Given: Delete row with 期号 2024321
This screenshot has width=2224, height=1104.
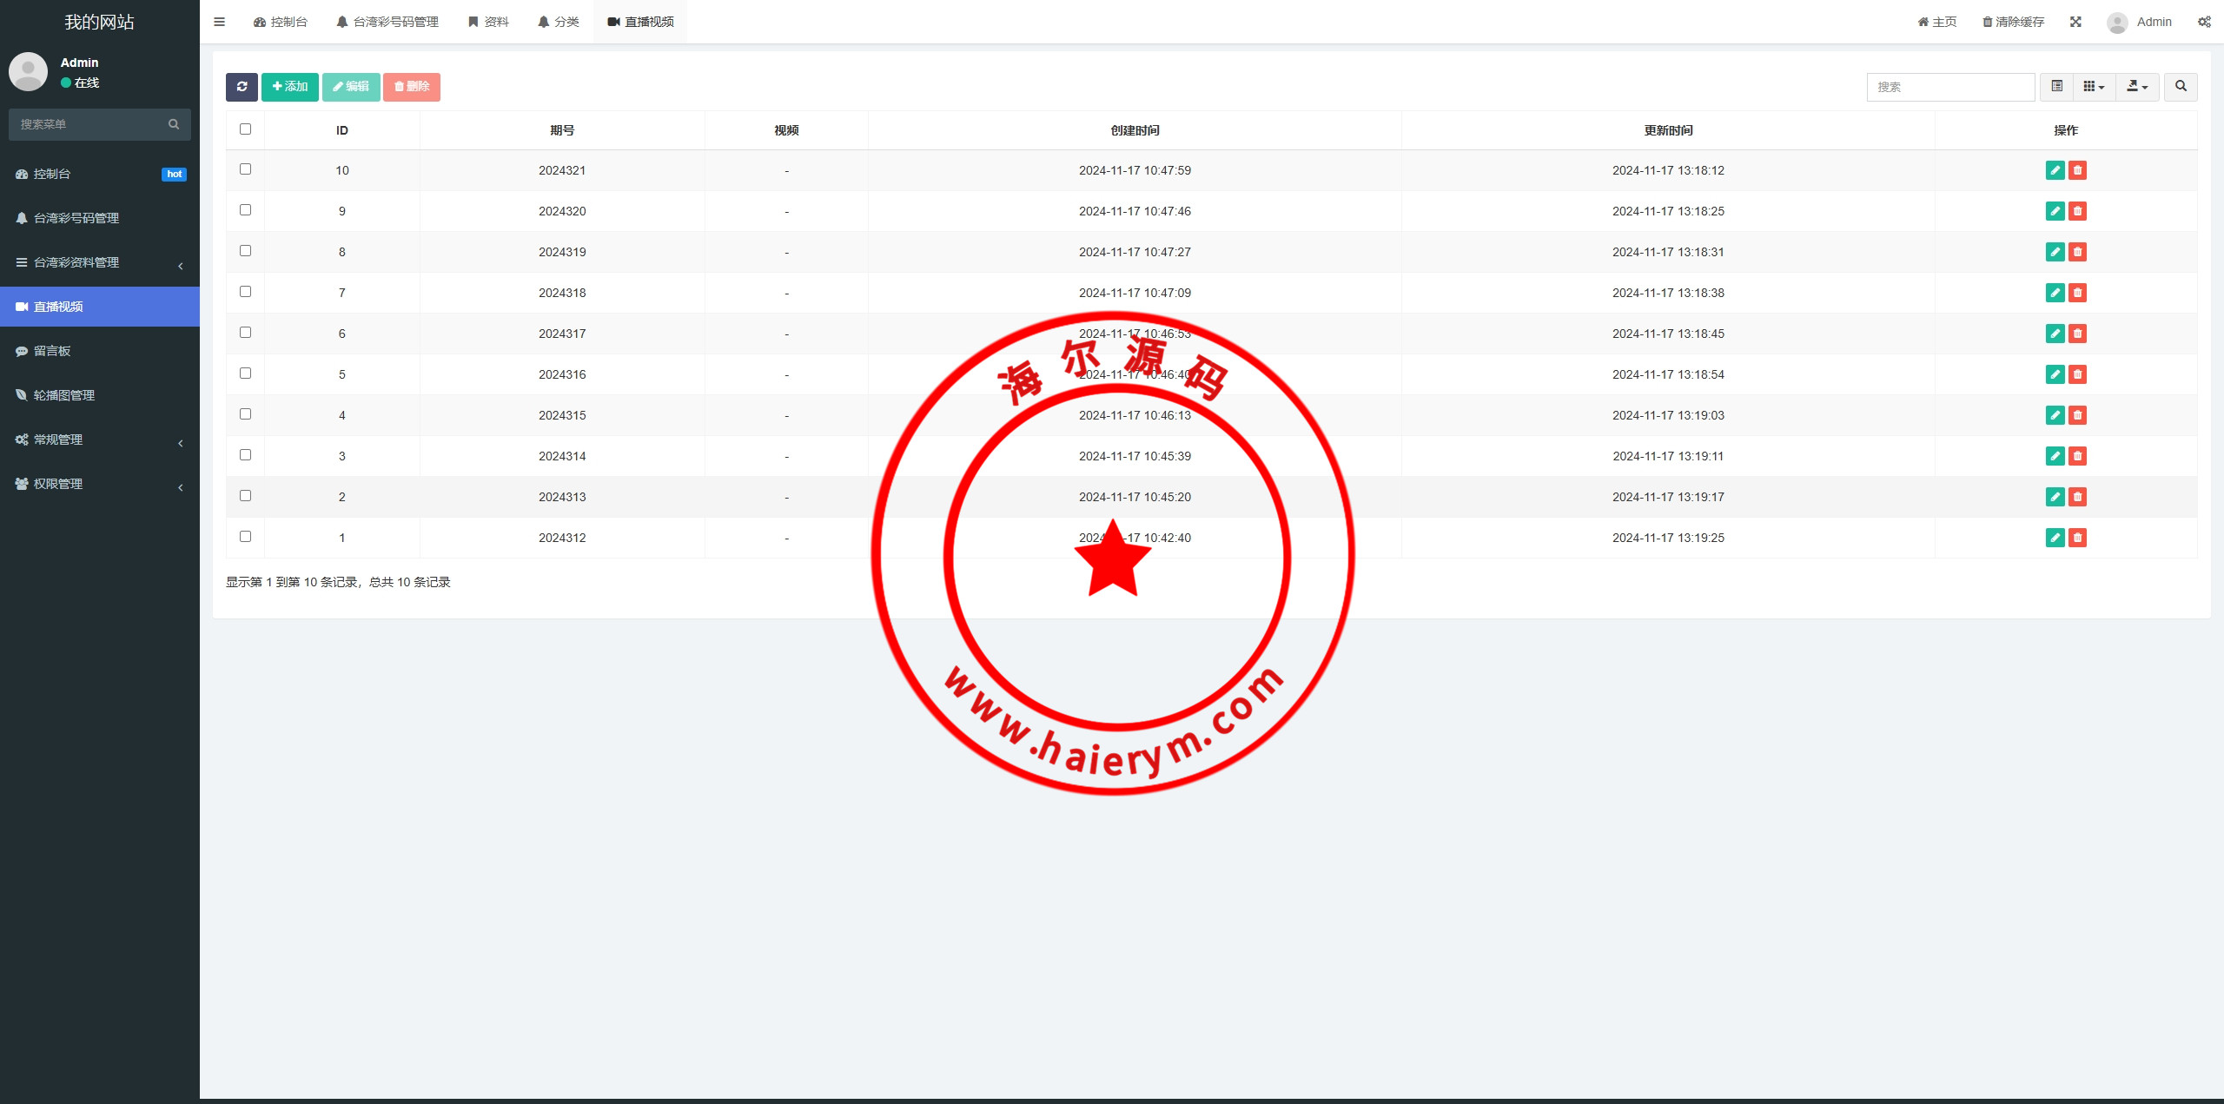Looking at the screenshot, I should click(2077, 170).
